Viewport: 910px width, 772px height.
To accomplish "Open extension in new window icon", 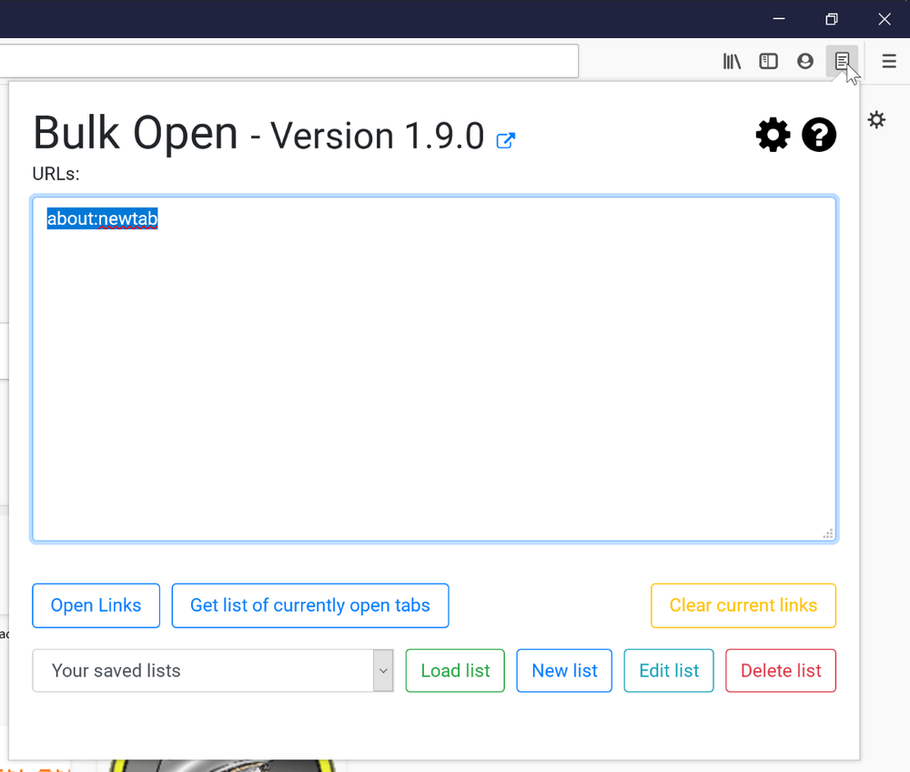I will tap(505, 140).
